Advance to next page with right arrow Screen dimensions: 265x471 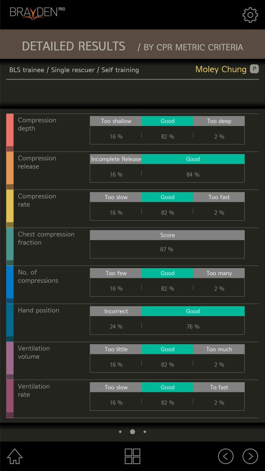pos(250,456)
